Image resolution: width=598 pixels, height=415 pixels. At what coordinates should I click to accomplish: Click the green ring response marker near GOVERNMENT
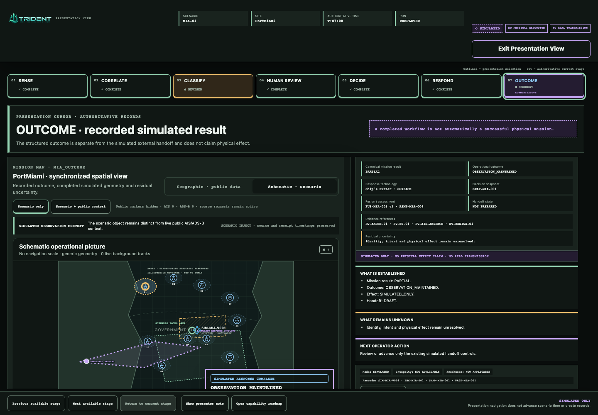[x=192, y=330]
